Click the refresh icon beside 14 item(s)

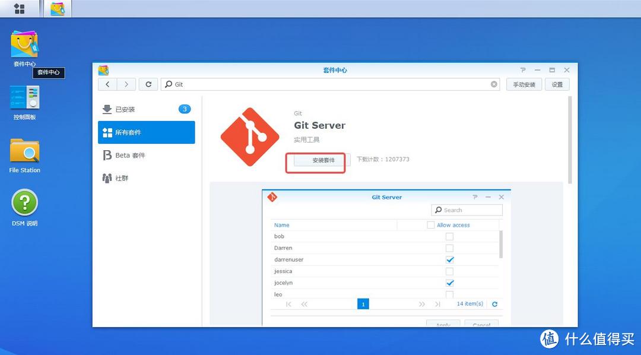494,305
